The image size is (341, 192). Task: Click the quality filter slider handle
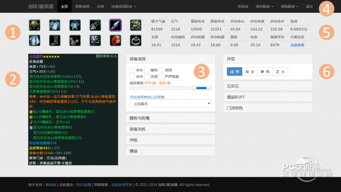pyautogui.click(x=195, y=88)
